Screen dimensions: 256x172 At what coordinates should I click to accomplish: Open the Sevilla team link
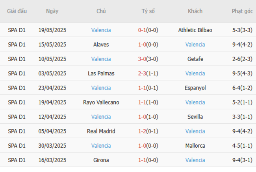pos(195,117)
